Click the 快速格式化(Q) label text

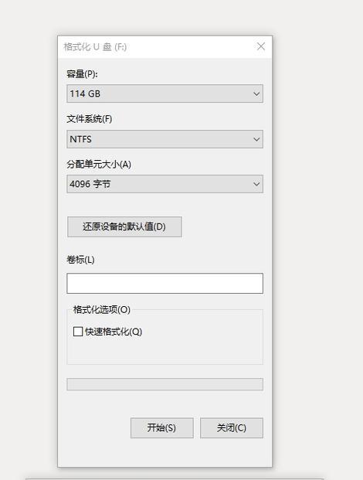click(x=114, y=332)
